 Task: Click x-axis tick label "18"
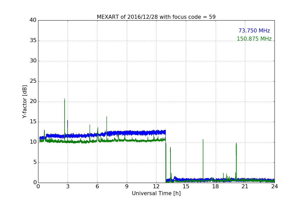click(216, 187)
